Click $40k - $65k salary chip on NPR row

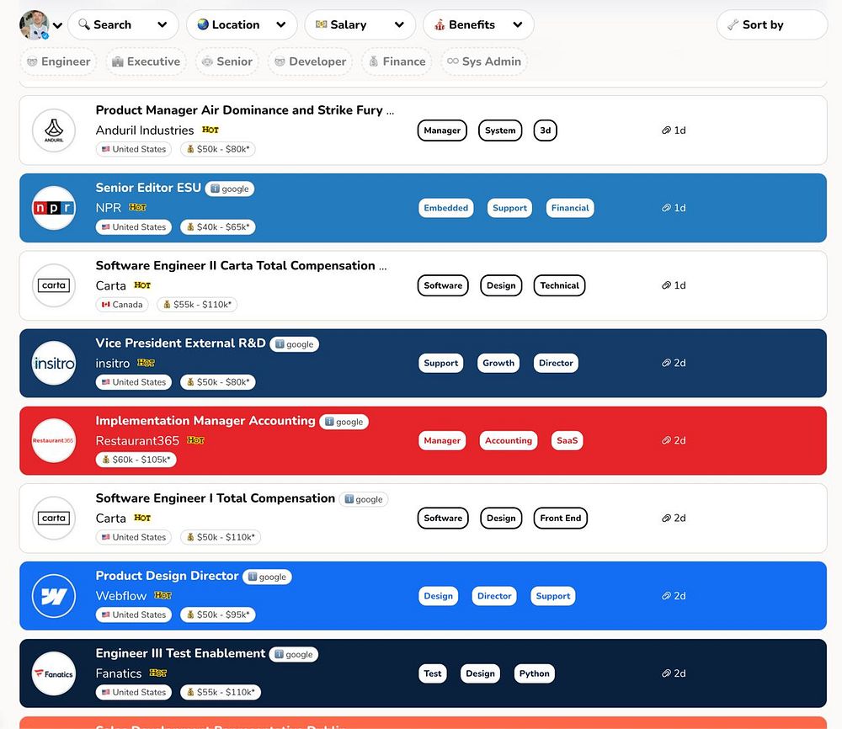coord(218,227)
